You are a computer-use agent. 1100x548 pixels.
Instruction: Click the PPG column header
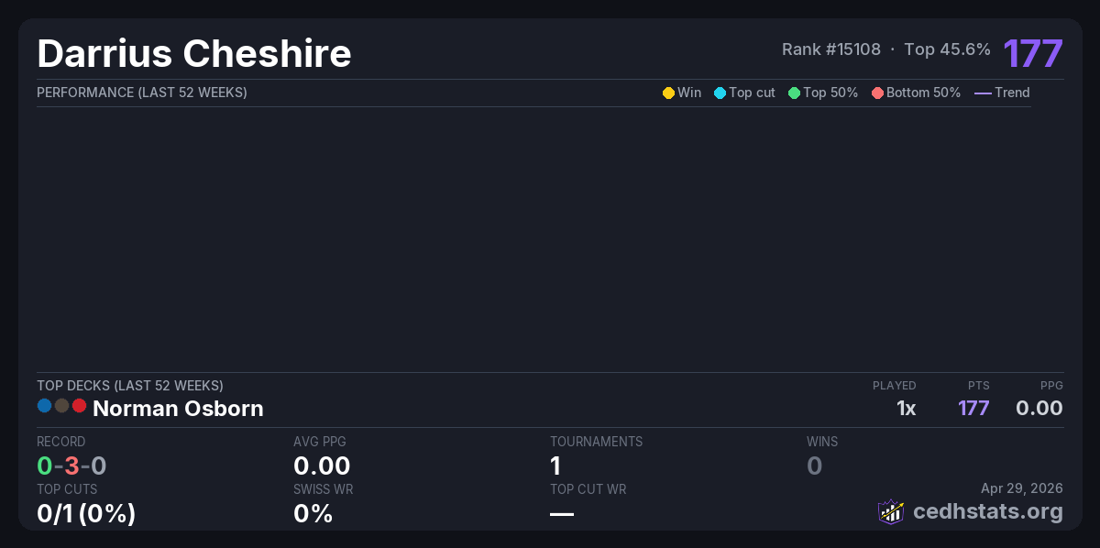[x=1051, y=386]
